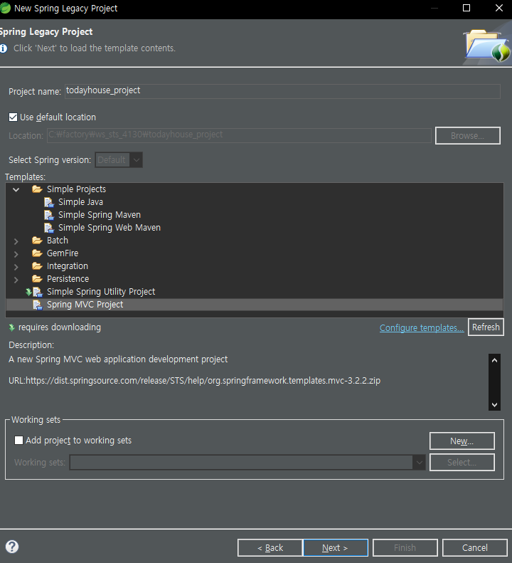Maximize the New Spring Legacy Project window
Screen dimensions: 512x563
pos(466,8)
